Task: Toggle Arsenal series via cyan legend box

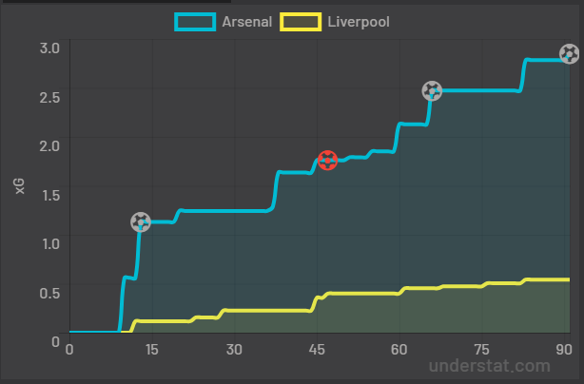Action: [x=195, y=22]
